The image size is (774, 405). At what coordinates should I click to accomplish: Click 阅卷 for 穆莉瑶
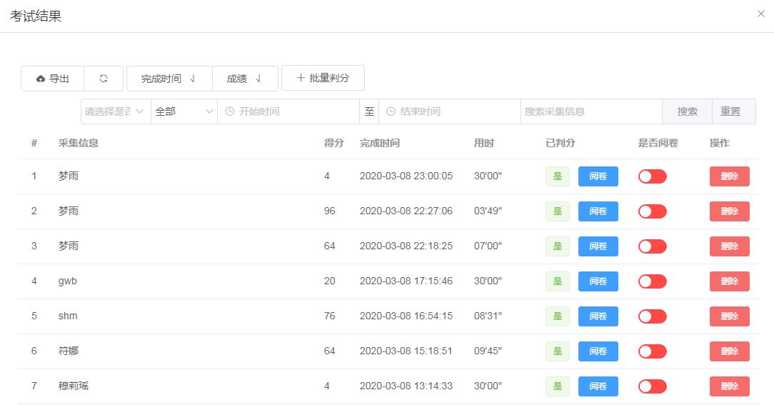click(x=598, y=386)
